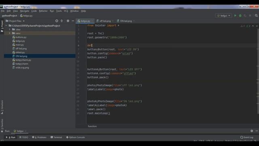Click the Run with coverage icon
The image size is (259, 146).
[x=245, y=15]
